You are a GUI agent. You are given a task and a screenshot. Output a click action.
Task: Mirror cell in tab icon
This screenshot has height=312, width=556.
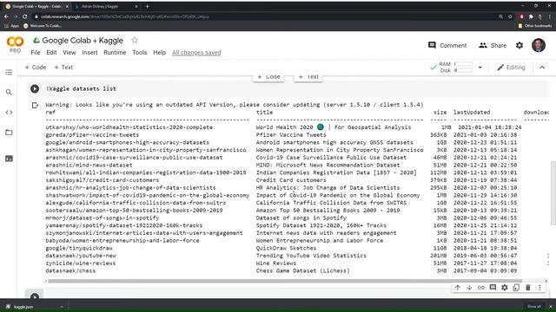click(516, 288)
